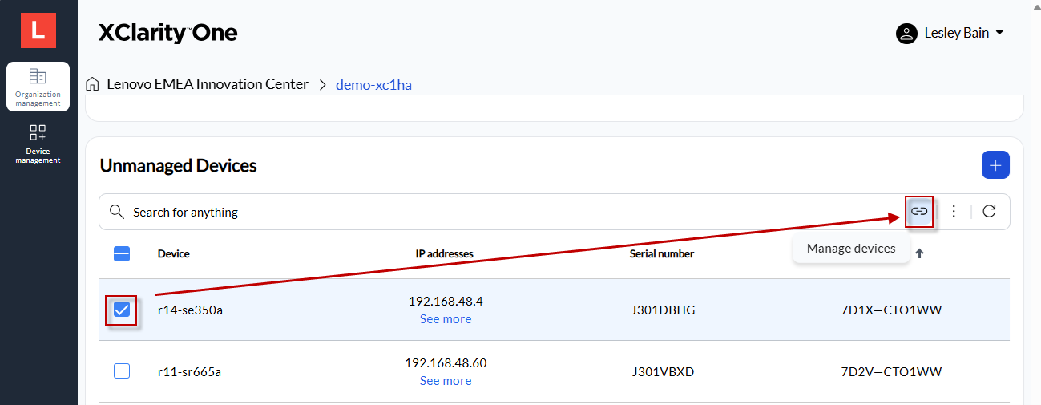The image size is (1041, 405).
Task: Click the blue plus add button
Action: (995, 165)
